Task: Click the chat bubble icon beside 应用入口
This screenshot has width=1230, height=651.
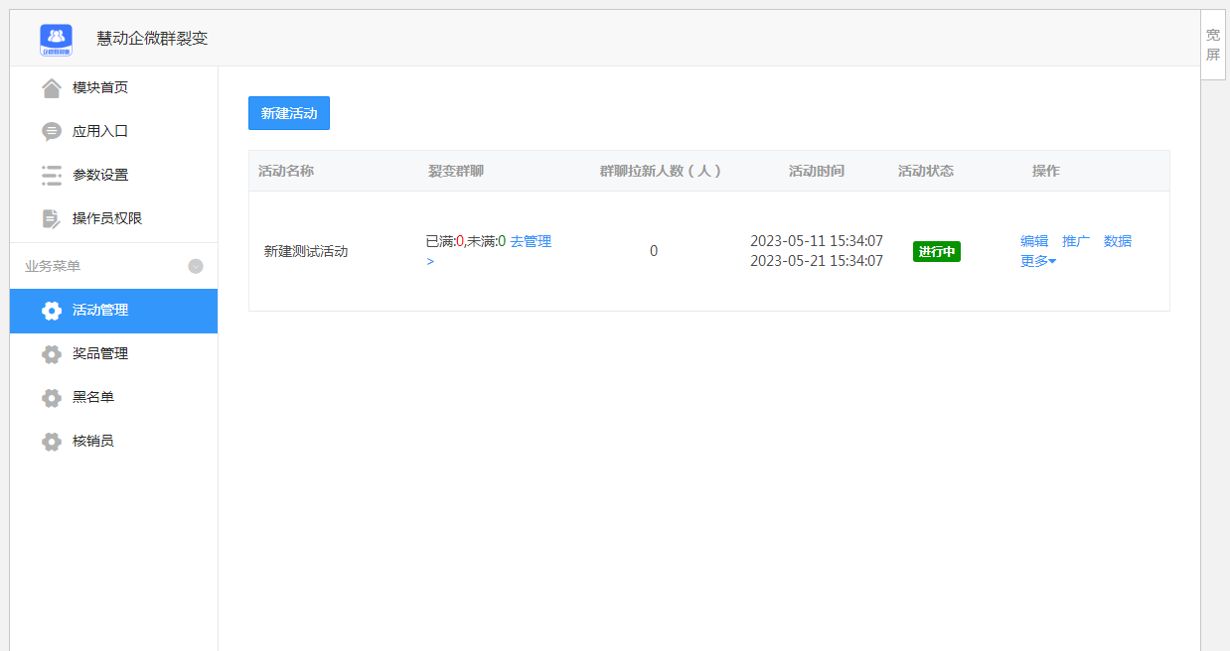Action: coord(50,130)
